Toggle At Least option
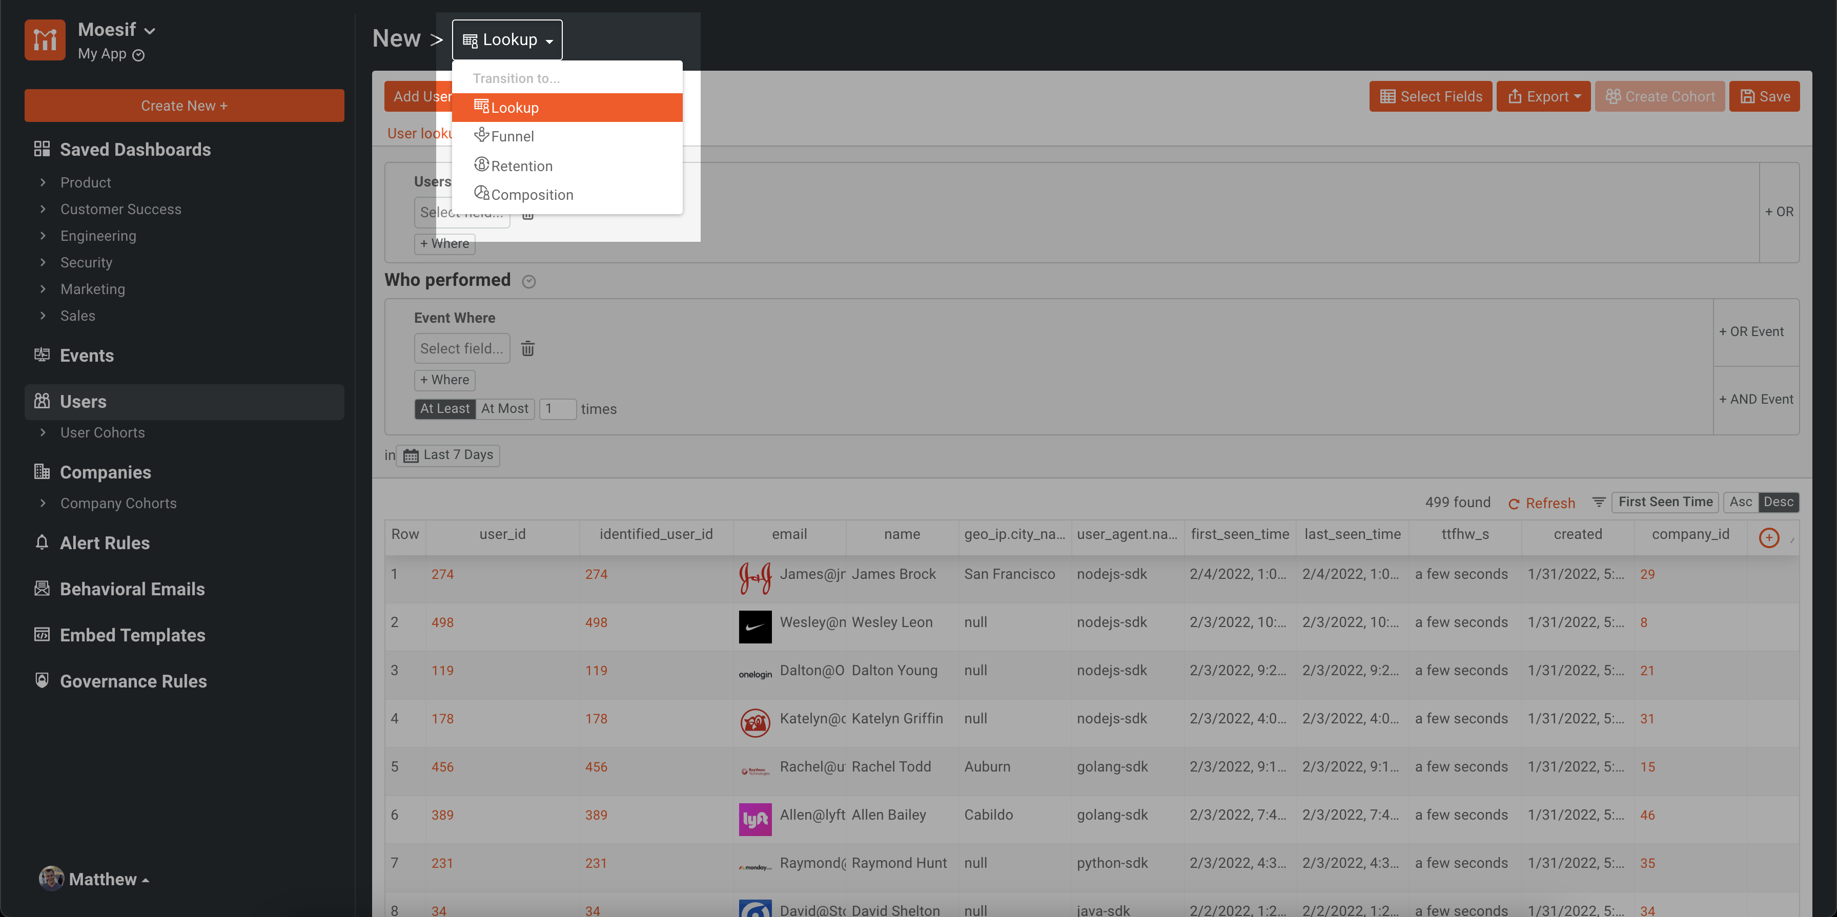 (x=444, y=408)
